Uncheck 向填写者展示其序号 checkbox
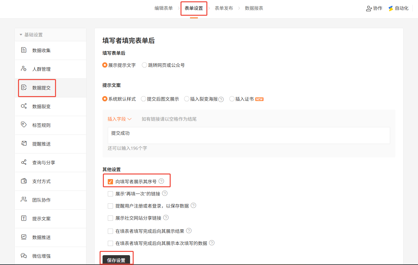The height and width of the screenshot is (265, 418). pyautogui.click(x=110, y=181)
